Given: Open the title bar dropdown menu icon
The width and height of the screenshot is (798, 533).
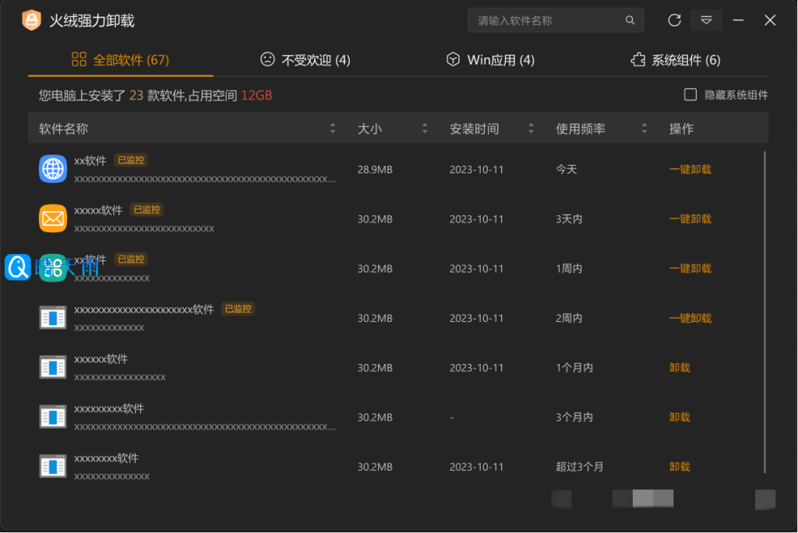Looking at the screenshot, I should [x=706, y=20].
